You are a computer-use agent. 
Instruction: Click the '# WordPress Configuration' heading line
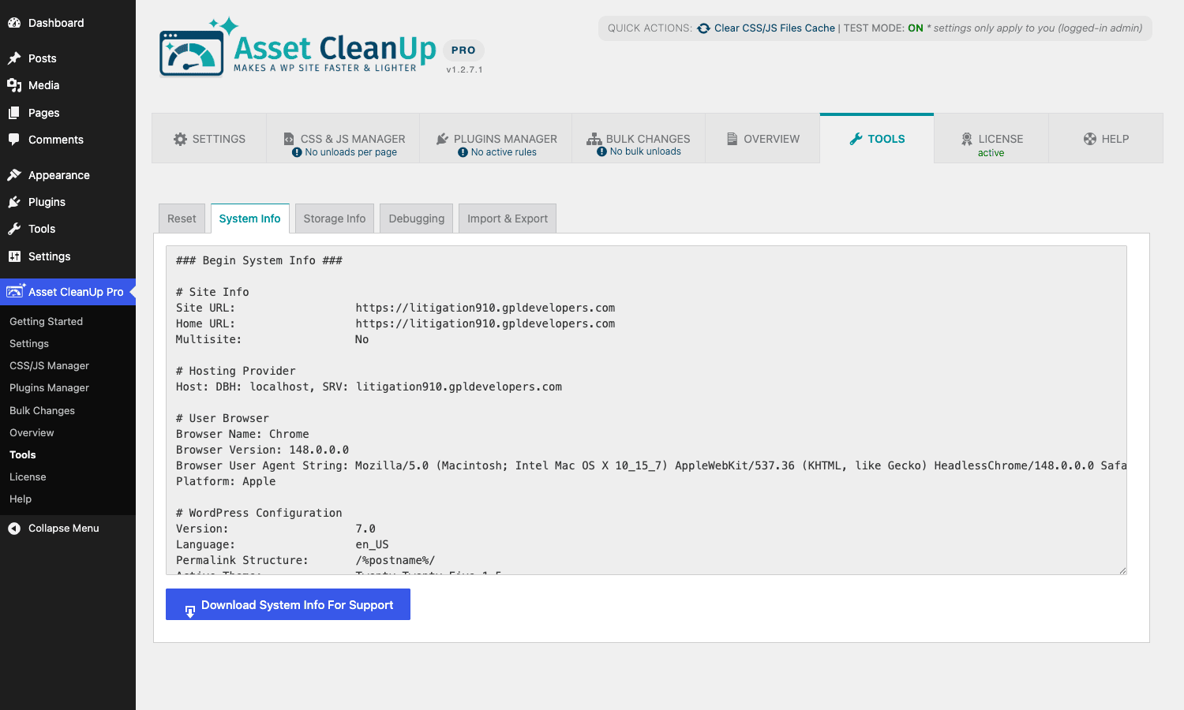pos(259,513)
